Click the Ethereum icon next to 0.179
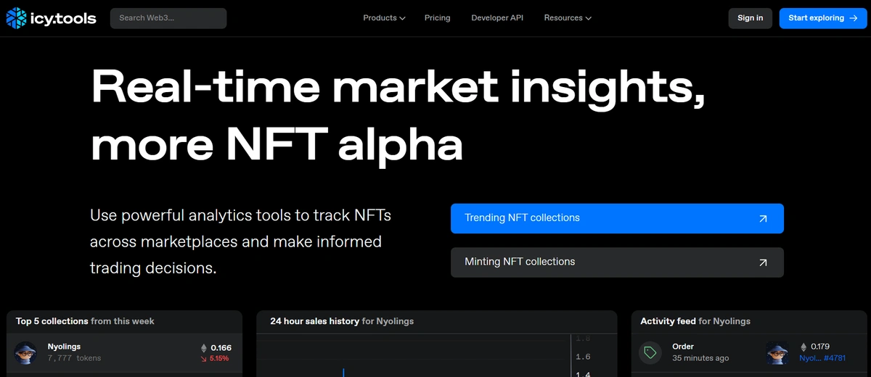Viewport: 871px width, 377px height. (803, 347)
